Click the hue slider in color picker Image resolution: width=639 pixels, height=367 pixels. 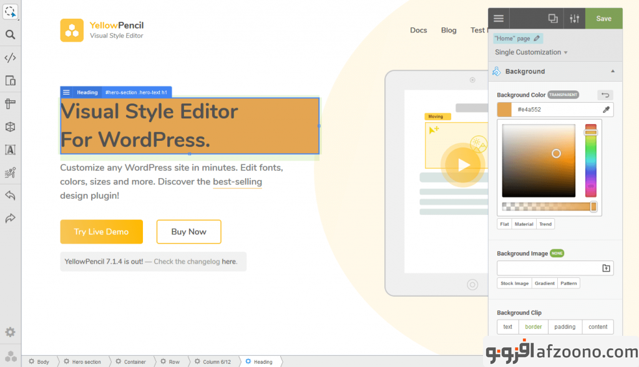tap(590, 161)
